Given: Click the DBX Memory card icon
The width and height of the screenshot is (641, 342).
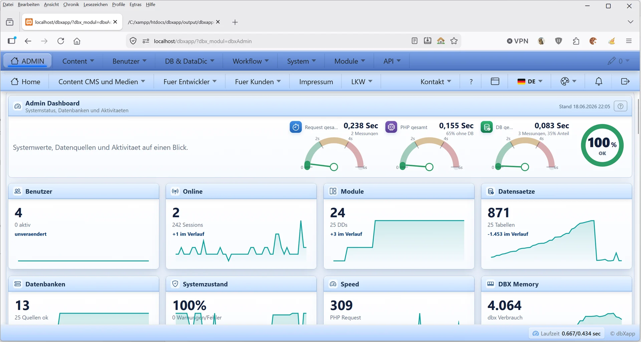Looking at the screenshot, I should click(490, 284).
